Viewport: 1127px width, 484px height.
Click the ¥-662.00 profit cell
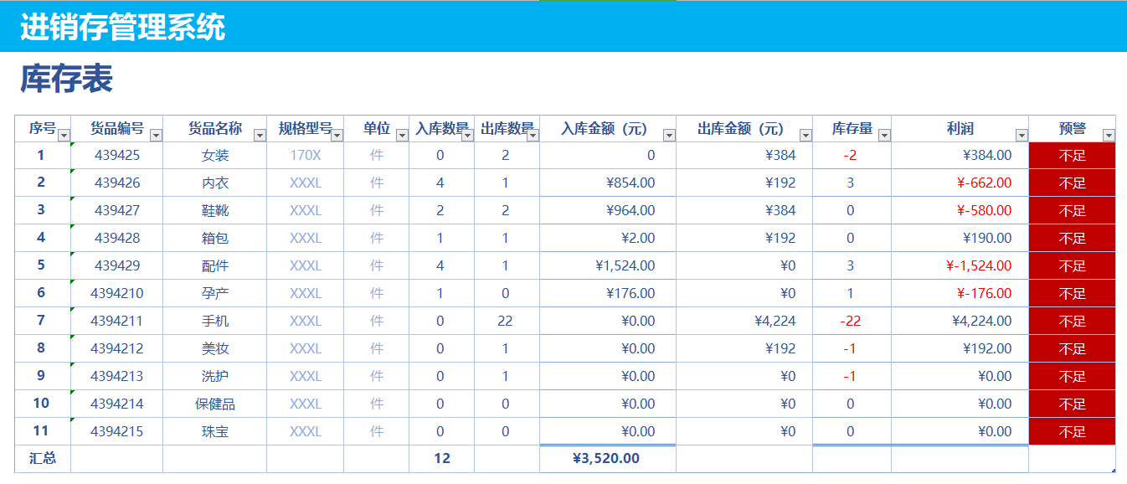(x=960, y=183)
